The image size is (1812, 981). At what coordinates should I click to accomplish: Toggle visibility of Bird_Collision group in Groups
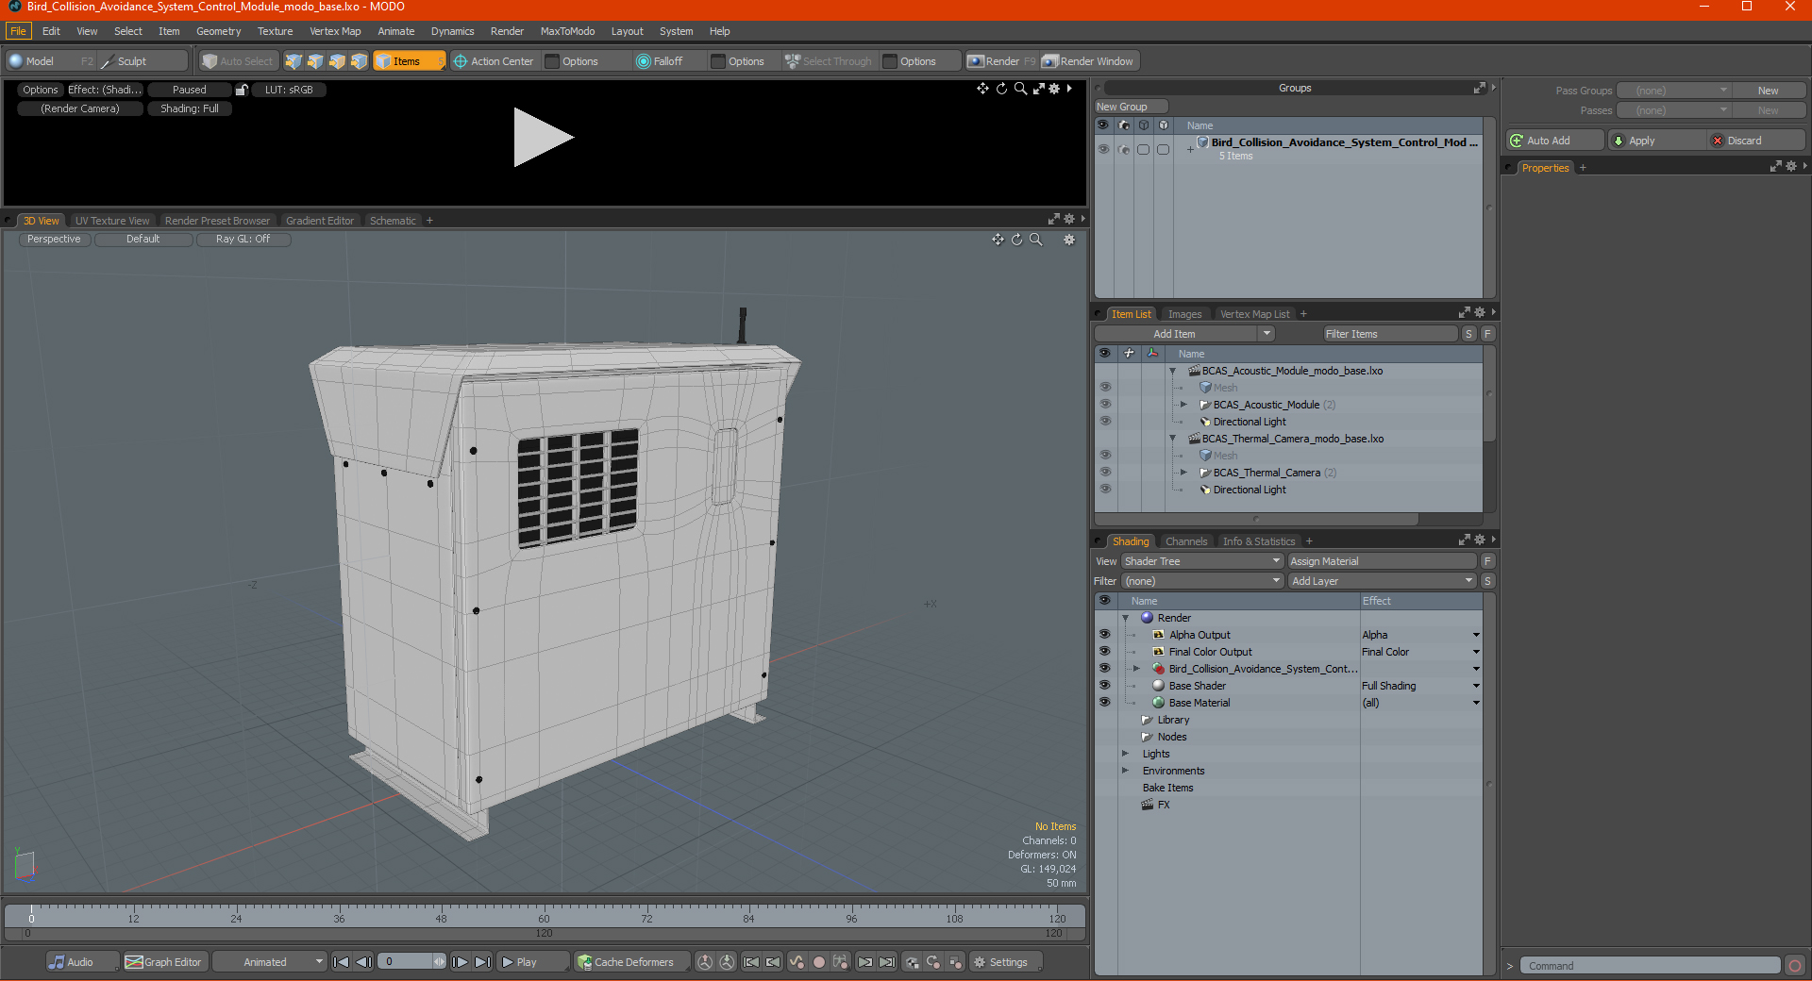[1103, 149]
